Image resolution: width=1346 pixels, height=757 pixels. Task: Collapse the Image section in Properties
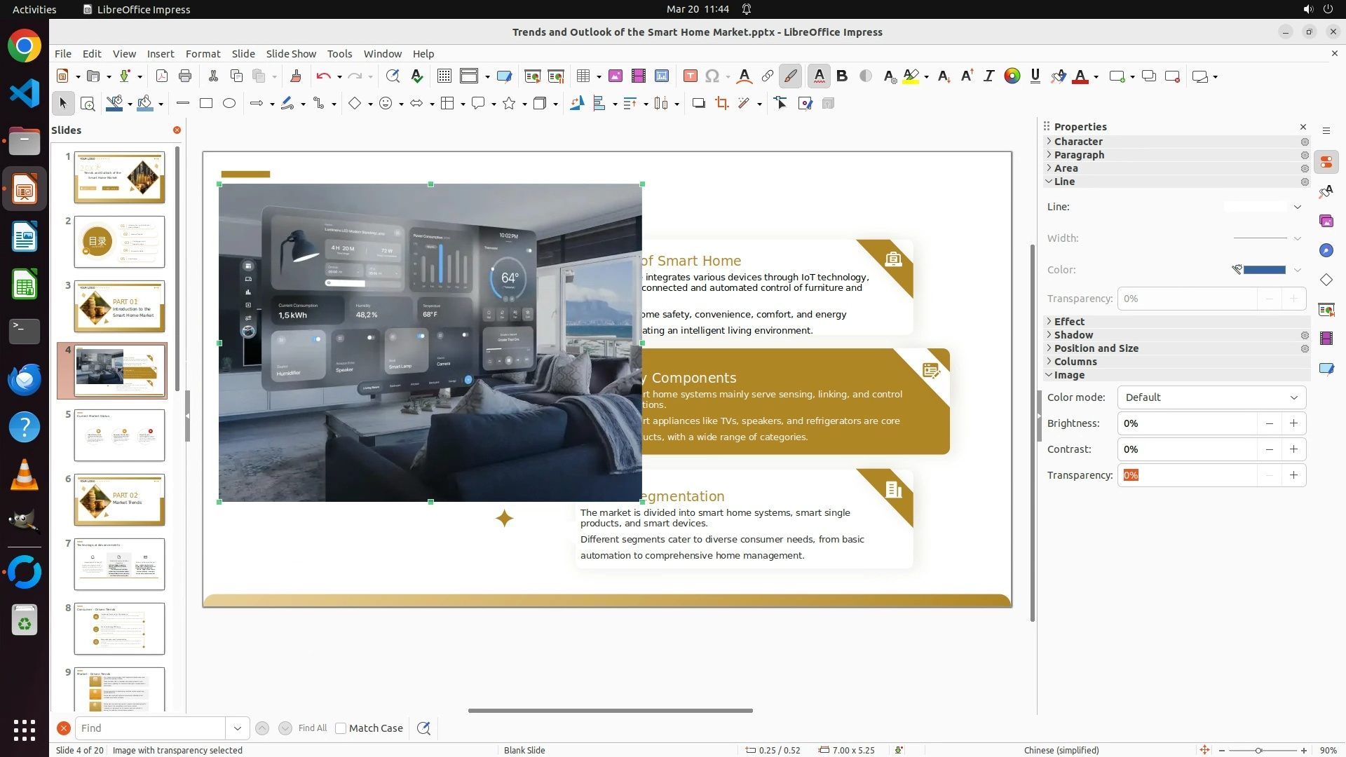click(1068, 375)
